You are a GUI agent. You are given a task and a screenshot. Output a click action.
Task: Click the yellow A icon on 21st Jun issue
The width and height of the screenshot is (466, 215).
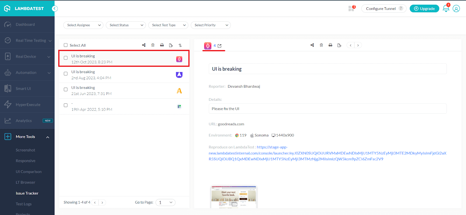coord(179,91)
